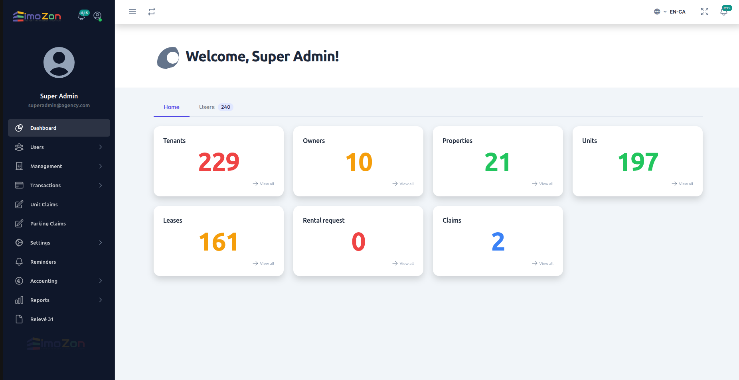The width and height of the screenshot is (739, 380).
Task: Expand the Users sidebar chevron
Action: pyautogui.click(x=101, y=147)
